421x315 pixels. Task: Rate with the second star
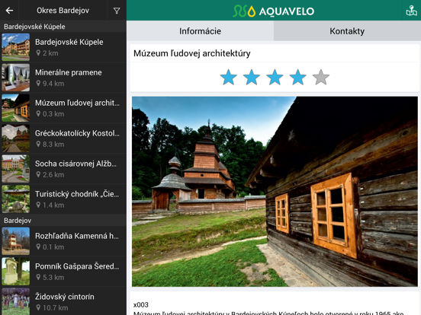[252, 78]
